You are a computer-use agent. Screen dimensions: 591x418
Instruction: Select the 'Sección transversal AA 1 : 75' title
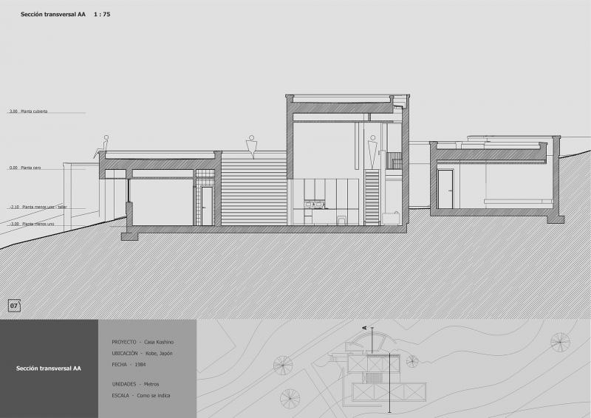pyautogui.click(x=66, y=14)
